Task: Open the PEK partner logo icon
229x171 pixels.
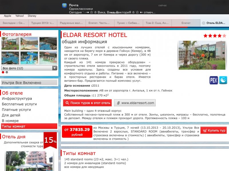Action: point(214,80)
